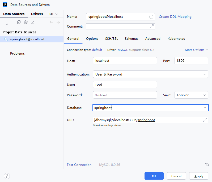This screenshot has height=182, width=212.
Task: Open the Schemas tab
Action: [x=132, y=39]
